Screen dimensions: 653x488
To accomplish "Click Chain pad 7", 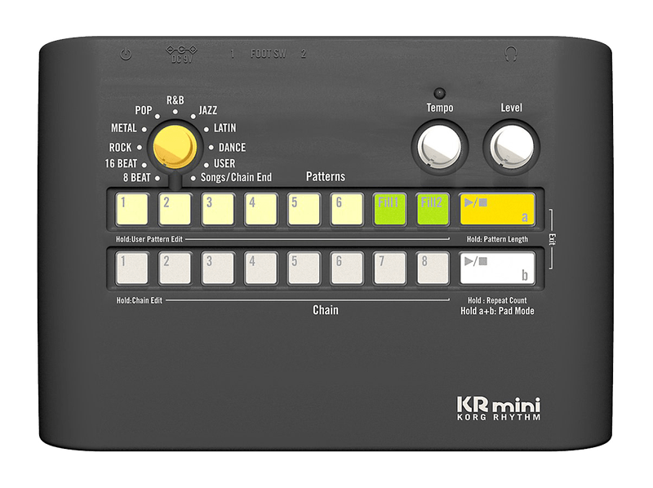I will tap(390, 268).
